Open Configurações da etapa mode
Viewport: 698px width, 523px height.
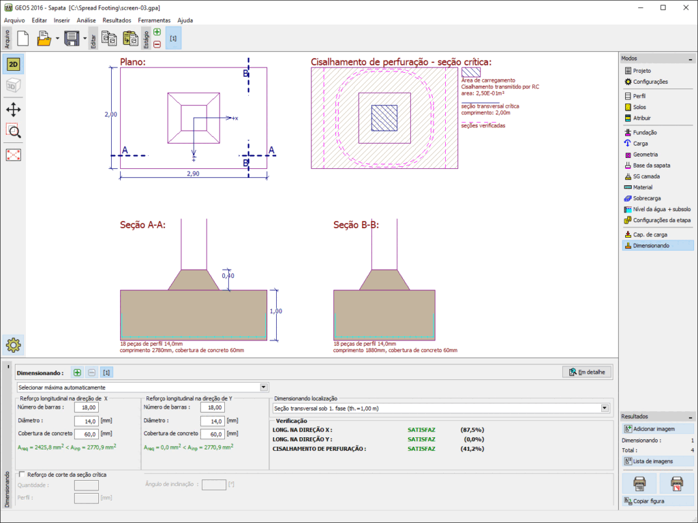(658, 220)
